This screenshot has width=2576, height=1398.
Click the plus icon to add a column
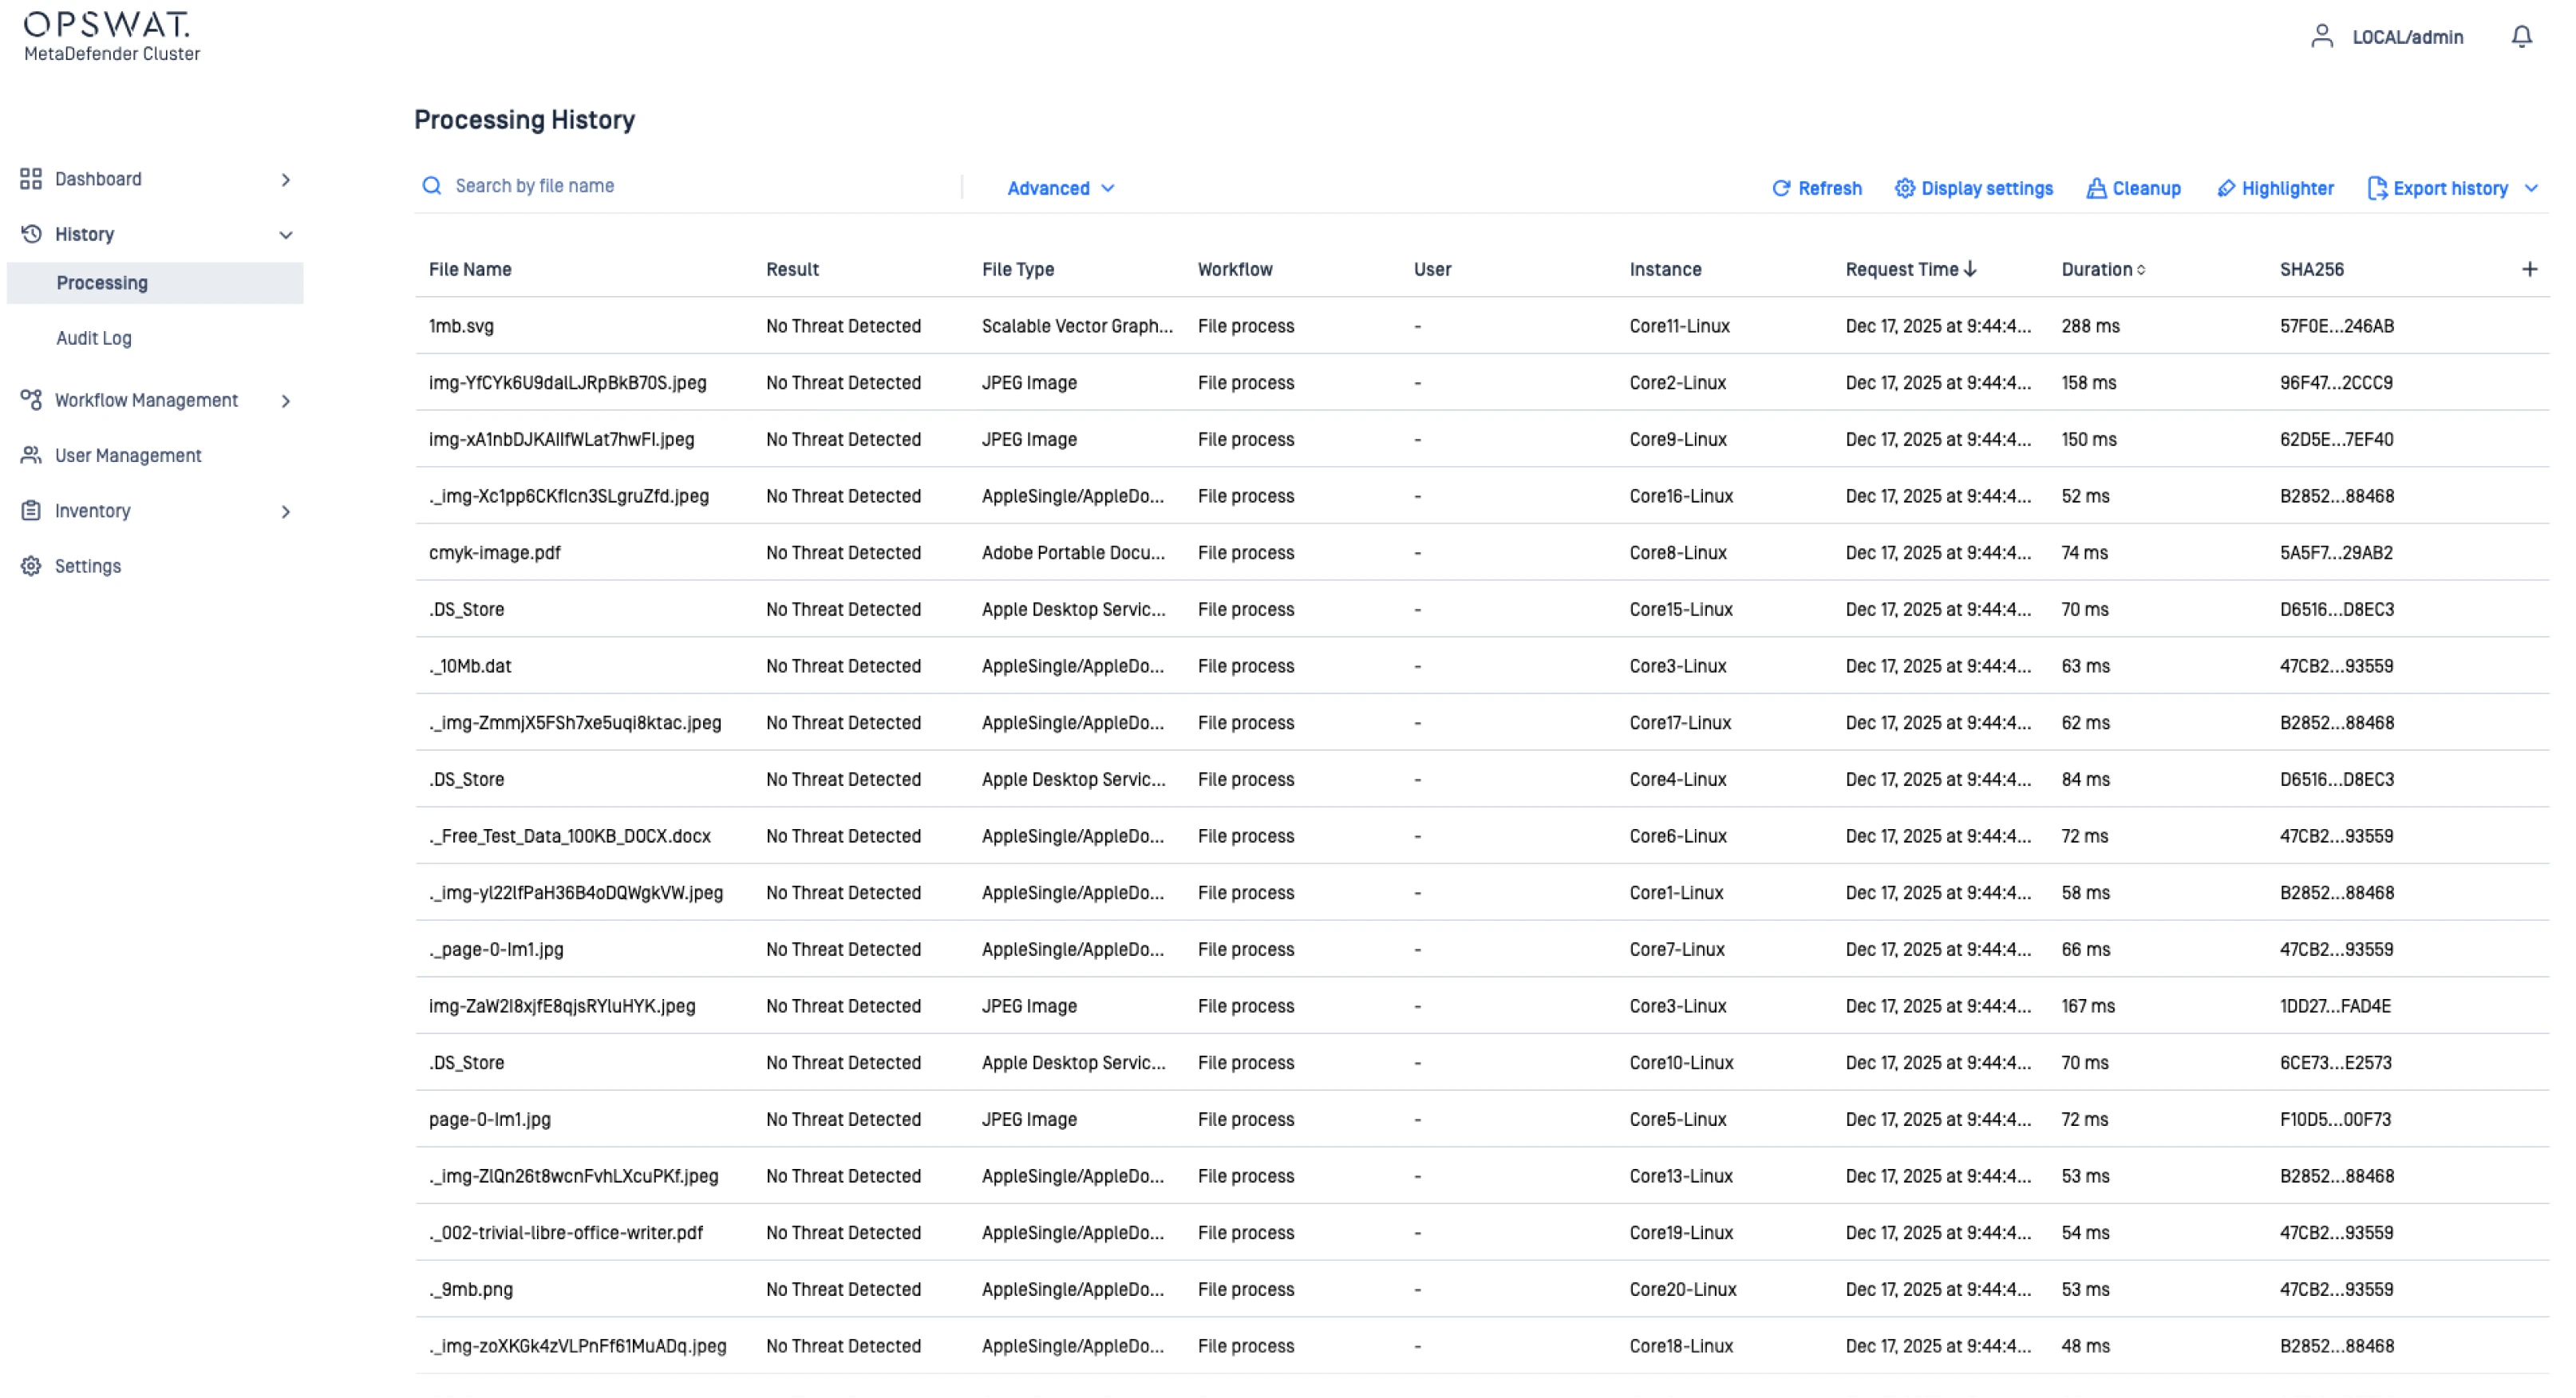coord(2529,269)
